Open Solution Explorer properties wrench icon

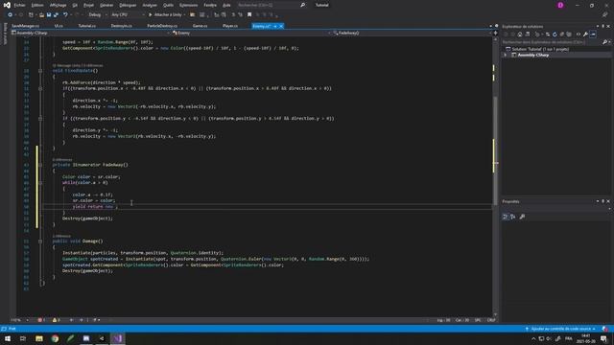point(585,34)
